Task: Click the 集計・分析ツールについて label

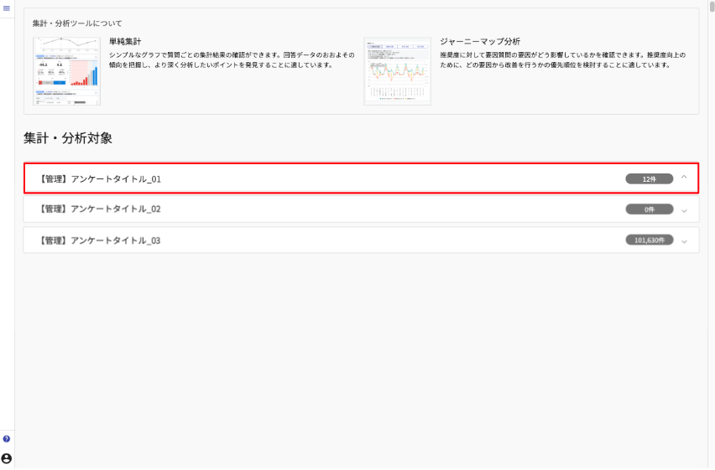Action: (77, 23)
